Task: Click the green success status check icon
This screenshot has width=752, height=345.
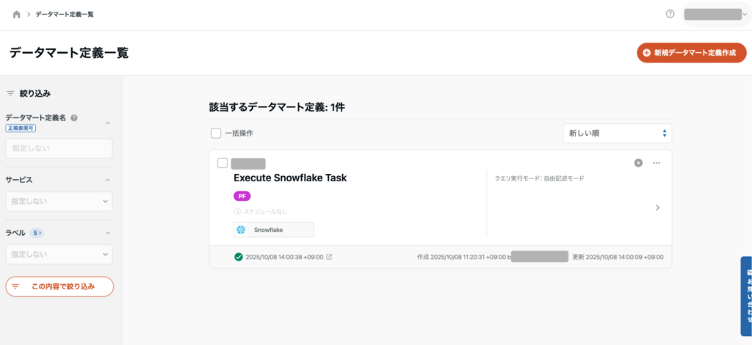Action: click(x=239, y=257)
